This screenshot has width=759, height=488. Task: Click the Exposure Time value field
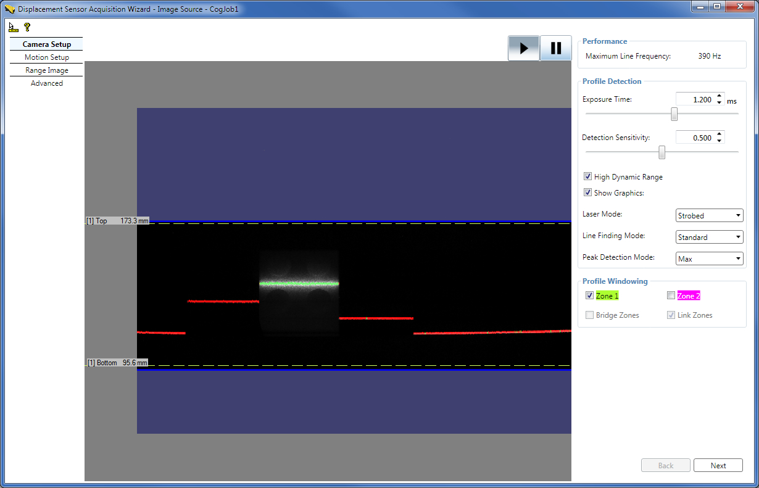[695, 99]
